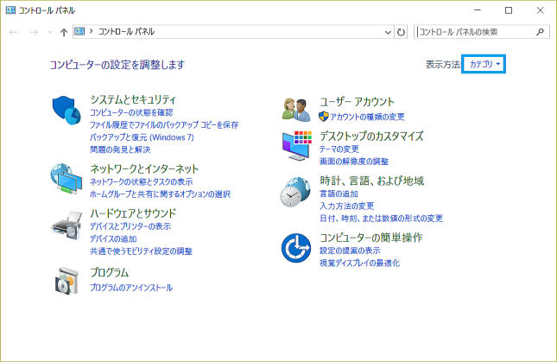Open ユーザー アカウント heading

click(357, 102)
